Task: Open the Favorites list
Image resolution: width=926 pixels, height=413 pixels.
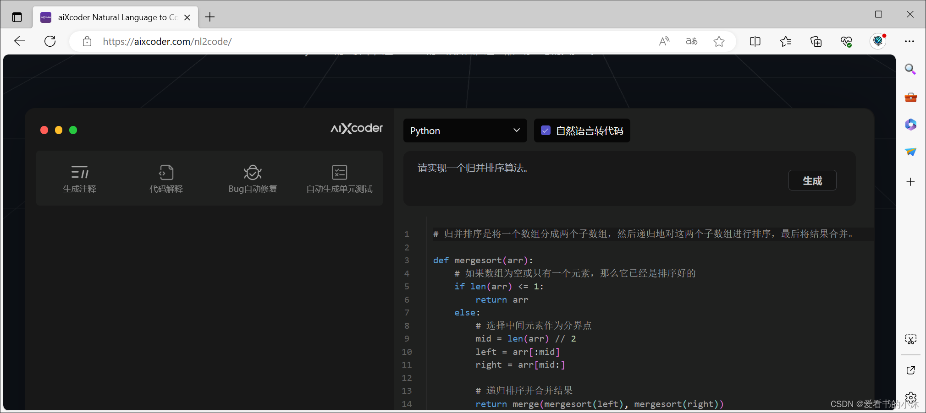Action: [786, 41]
